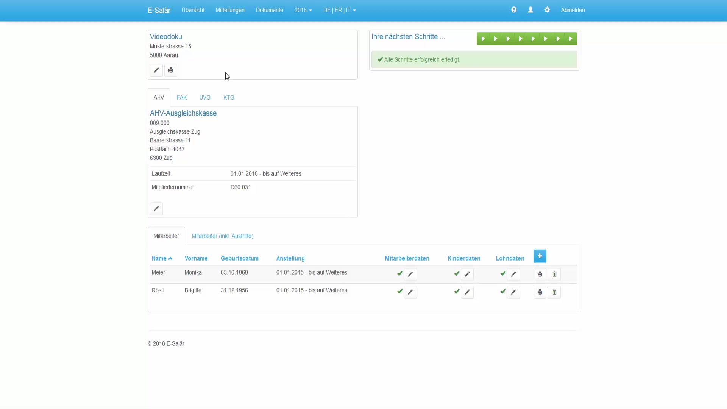The image size is (727, 409).
Task: Expand the 2018 year dropdown
Action: (x=303, y=10)
